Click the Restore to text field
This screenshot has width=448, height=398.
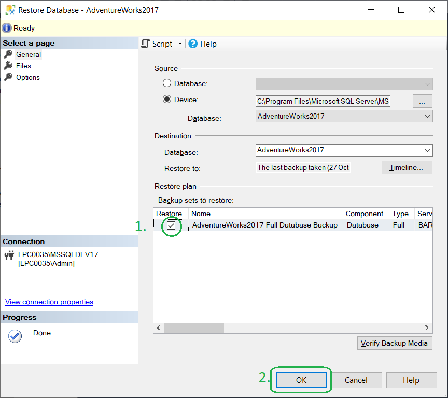303,168
